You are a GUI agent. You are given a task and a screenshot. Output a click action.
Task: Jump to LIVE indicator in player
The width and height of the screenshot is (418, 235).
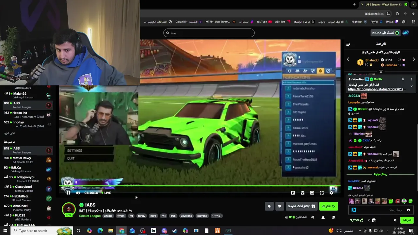tap(106, 193)
